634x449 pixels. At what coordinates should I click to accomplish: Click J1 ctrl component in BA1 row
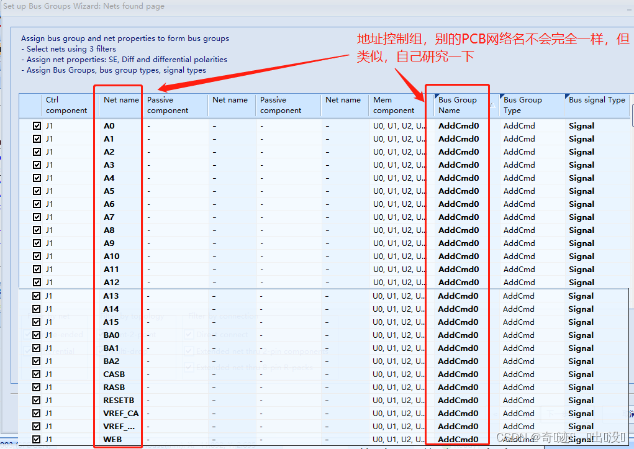49,348
